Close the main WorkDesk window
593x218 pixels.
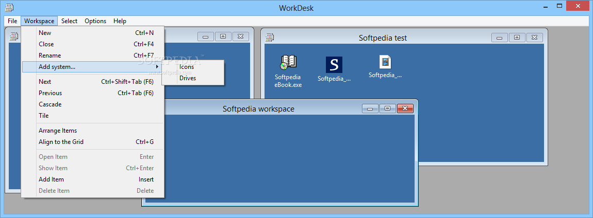[x=578, y=6]
